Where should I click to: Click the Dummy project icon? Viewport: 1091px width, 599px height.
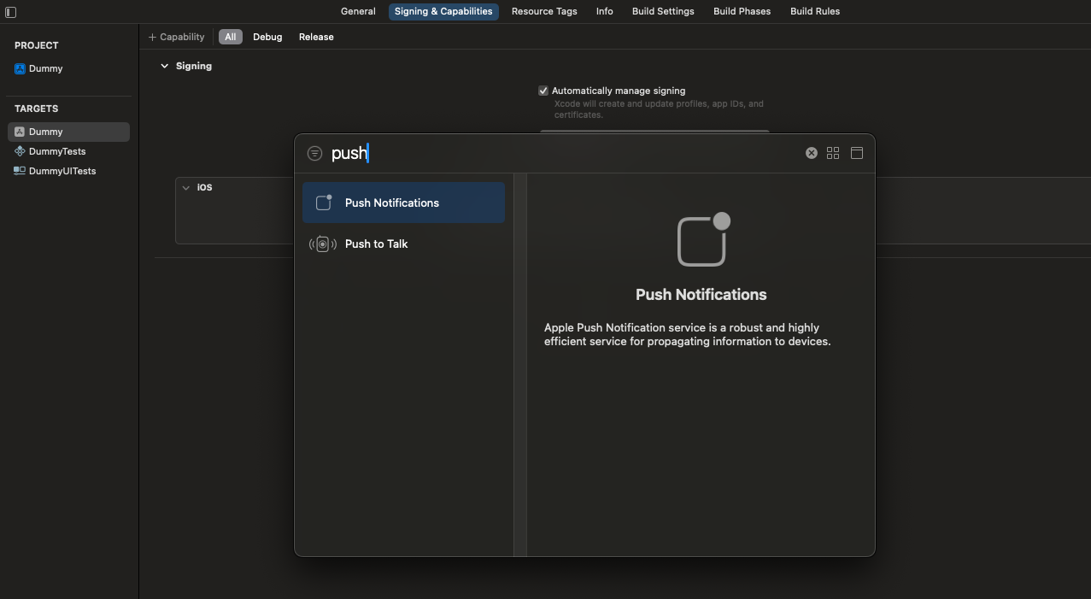point(21,68)
